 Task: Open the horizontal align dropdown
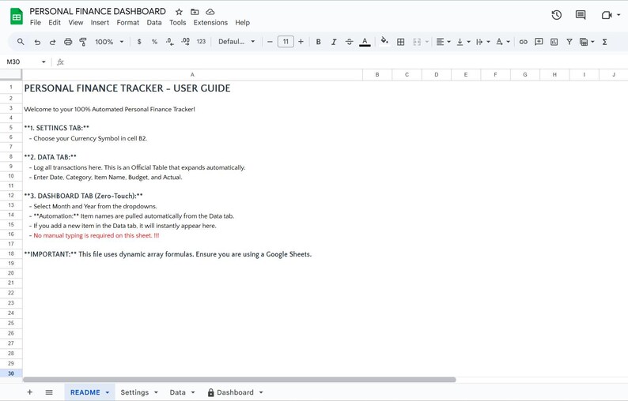click(444, 42)
